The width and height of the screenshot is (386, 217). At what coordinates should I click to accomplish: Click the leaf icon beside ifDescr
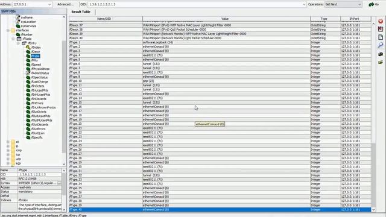click(28, 52)
